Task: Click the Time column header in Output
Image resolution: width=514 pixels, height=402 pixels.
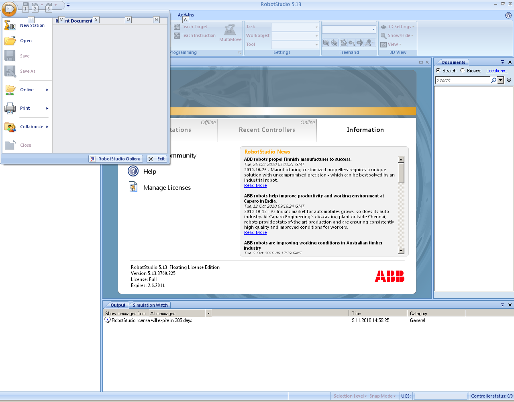Action: [378, 313]
